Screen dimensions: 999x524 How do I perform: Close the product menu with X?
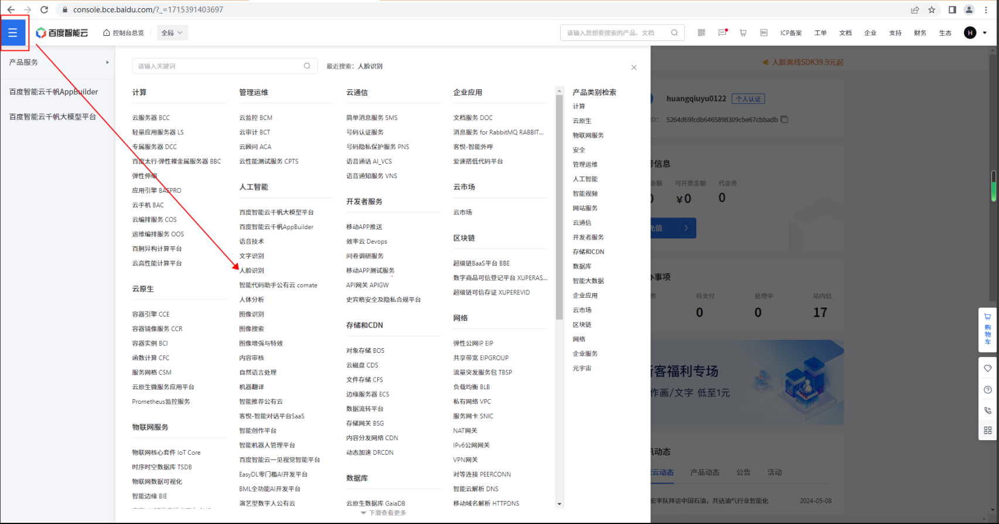click(x=634, y=67)
